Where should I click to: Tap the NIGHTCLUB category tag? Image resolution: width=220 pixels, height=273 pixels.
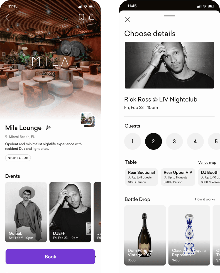pyautogui.click(x=18, y=158)
